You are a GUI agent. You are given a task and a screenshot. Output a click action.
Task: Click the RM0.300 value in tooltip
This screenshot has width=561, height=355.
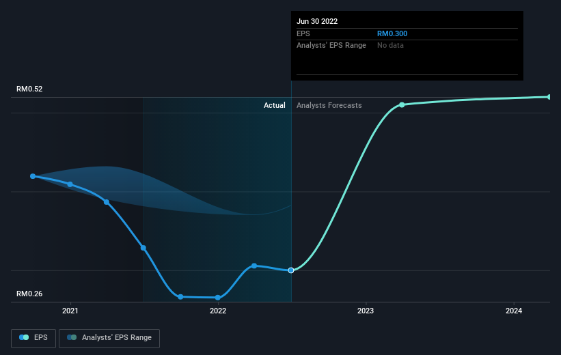pyautogui.click(x=392, y=33)
